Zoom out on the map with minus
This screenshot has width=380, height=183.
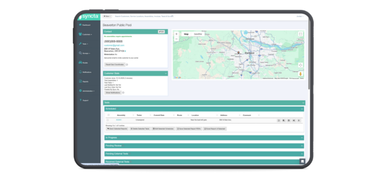pos(177,39)
